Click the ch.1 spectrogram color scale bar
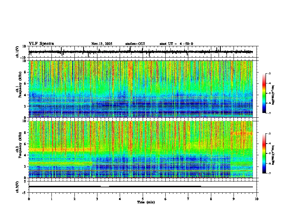Image resolution: width=289 pixels, height=223 pixels. coord(264,93)
